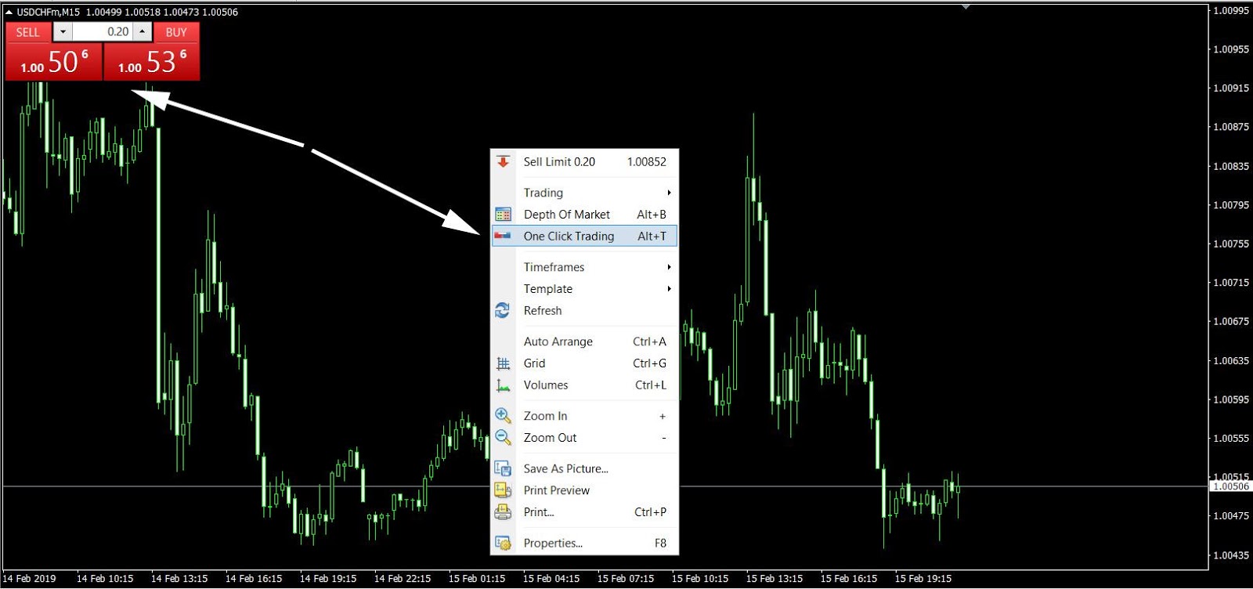The height and width of the screenshot is (589, 1253).
Task: Click the Refresh arrows icon
Action: pos(503,311)
